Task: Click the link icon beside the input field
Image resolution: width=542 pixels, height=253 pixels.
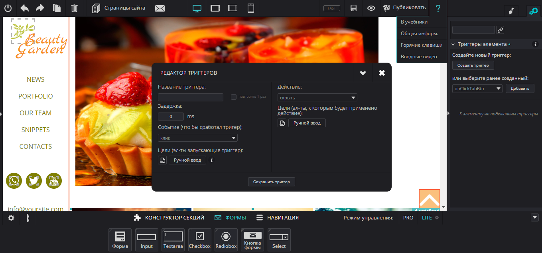Action: click(x=500, y=30)
